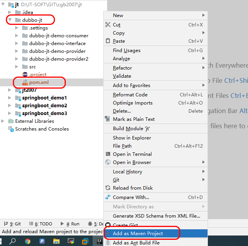The height and width of the screenshot is (246, 248).
Task: Open File Explorer from the taskbar
Action: point(56,241)
